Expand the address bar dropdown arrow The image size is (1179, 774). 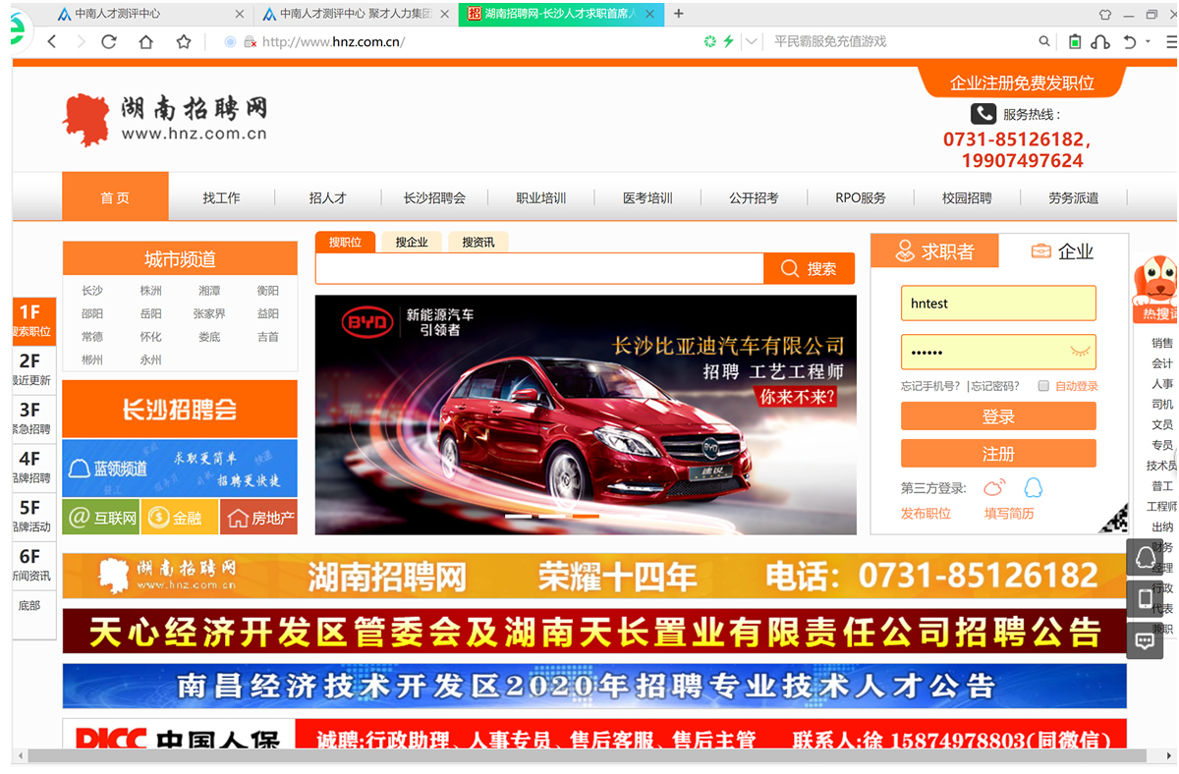(x=752, y=41)
